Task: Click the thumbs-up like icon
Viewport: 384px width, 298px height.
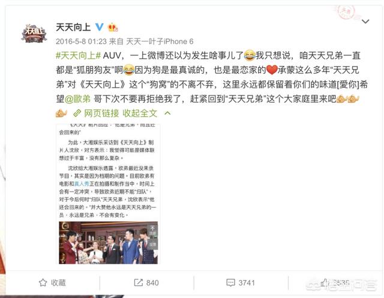Action: [324, 282]
